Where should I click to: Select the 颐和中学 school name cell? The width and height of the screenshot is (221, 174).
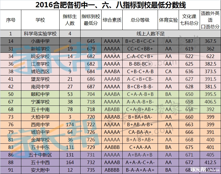coord(40,94)
